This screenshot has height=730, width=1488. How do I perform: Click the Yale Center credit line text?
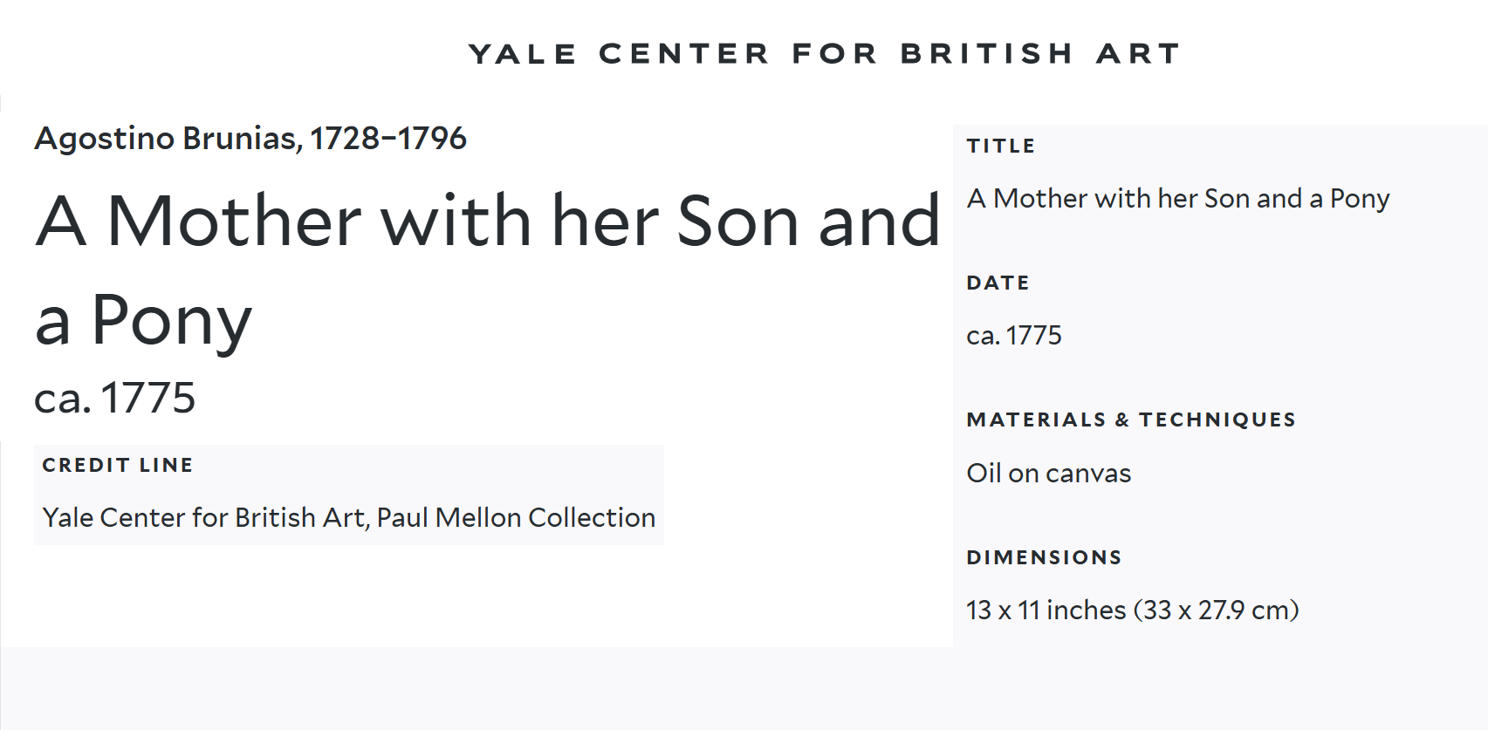click(204, 517)
